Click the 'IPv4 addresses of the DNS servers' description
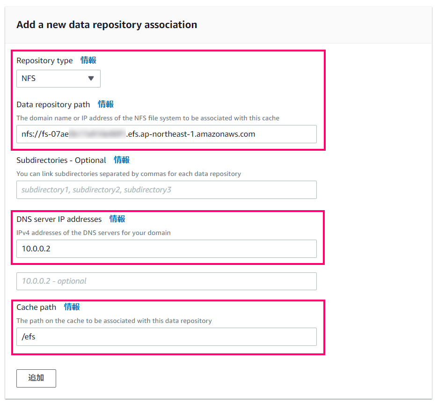 (93, 233)
